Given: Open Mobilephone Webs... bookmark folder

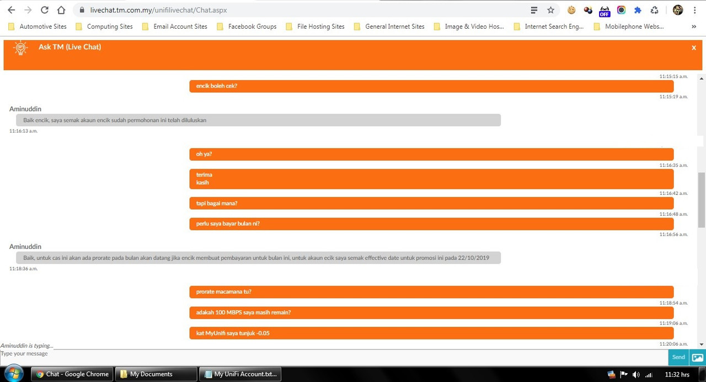Looking at the screenshot, I should pyautogui.click(x=629, y=26).
